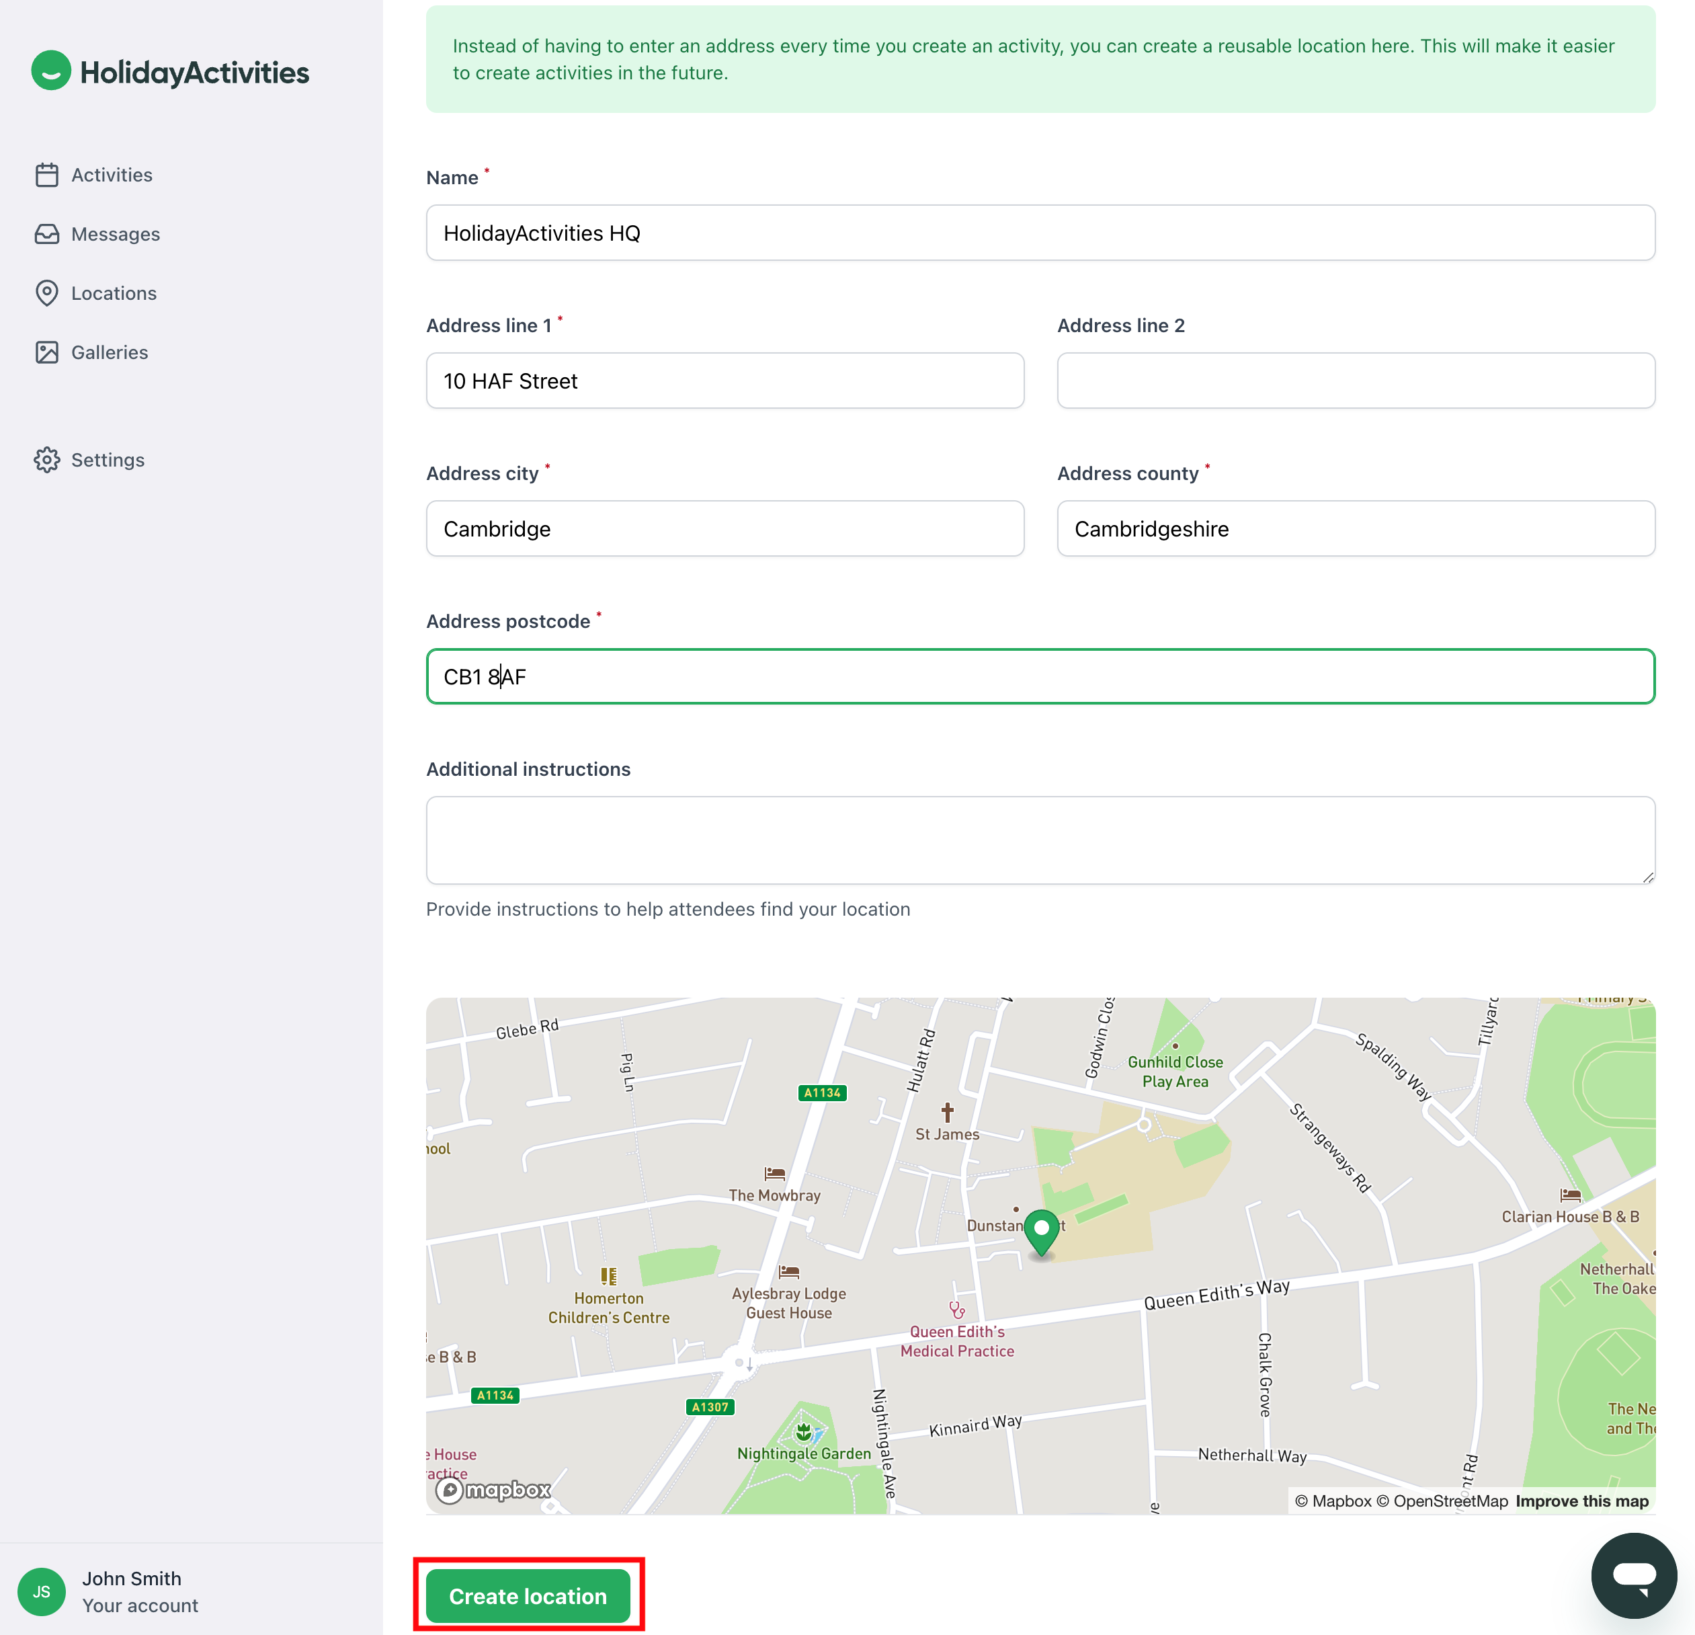
Task: Click the green map marker pin
Action: coord(1041,1231)
